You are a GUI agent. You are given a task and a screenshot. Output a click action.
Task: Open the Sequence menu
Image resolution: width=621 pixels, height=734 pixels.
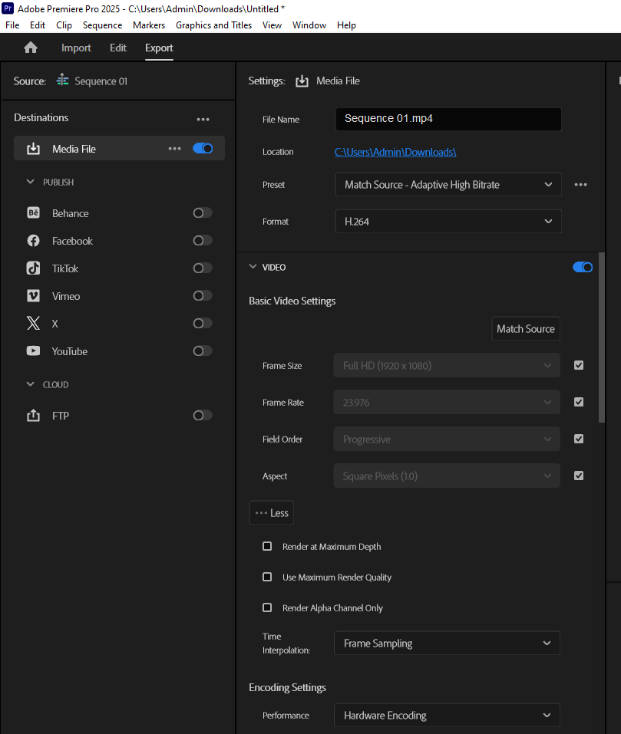(103, 25)
